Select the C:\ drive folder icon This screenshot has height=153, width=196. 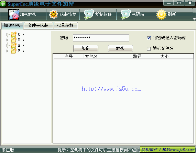pyautogui.click(x=14, y=34)
